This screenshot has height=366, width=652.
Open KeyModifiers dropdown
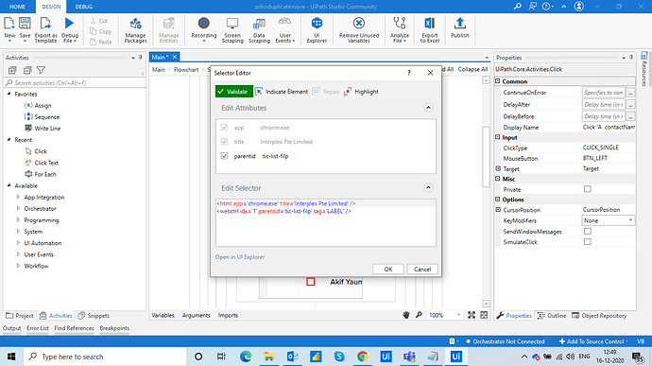[x=608, y=220]
